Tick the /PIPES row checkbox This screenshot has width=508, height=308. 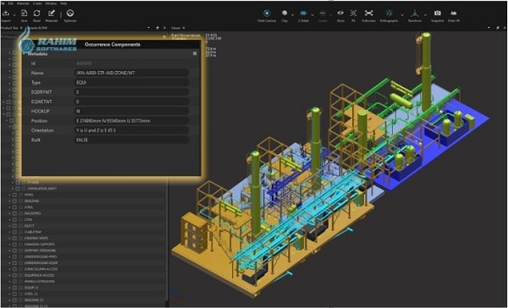(x=14, y=195)
